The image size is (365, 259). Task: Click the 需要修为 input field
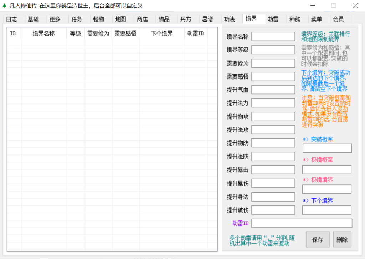click(x=273, y=63)
